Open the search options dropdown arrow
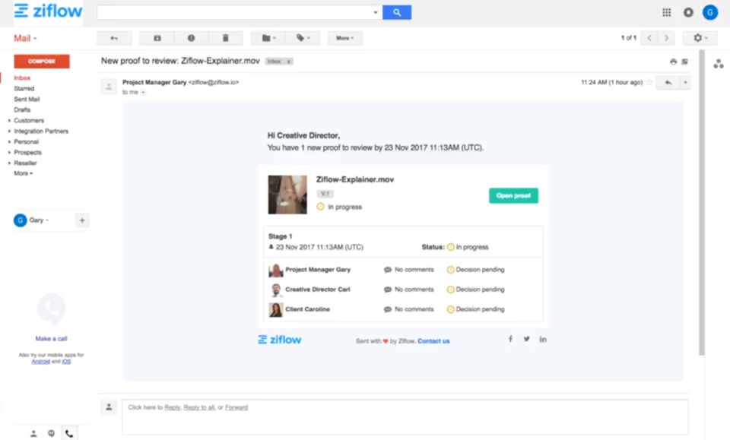 point(376,13)
